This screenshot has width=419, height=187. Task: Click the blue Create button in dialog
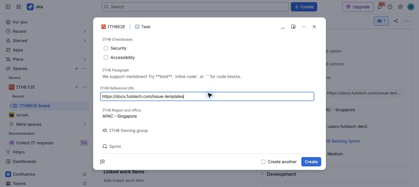311,162
